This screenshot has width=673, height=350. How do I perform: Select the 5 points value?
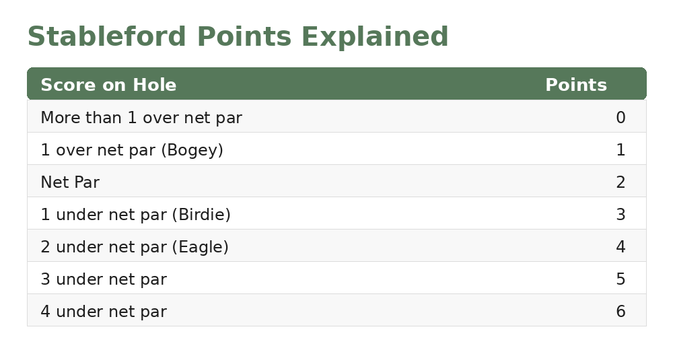(621, 279)
